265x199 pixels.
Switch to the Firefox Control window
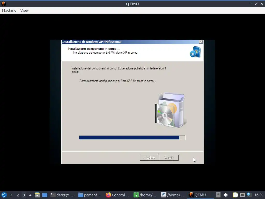pyautogui.click(x=118, y=195)
